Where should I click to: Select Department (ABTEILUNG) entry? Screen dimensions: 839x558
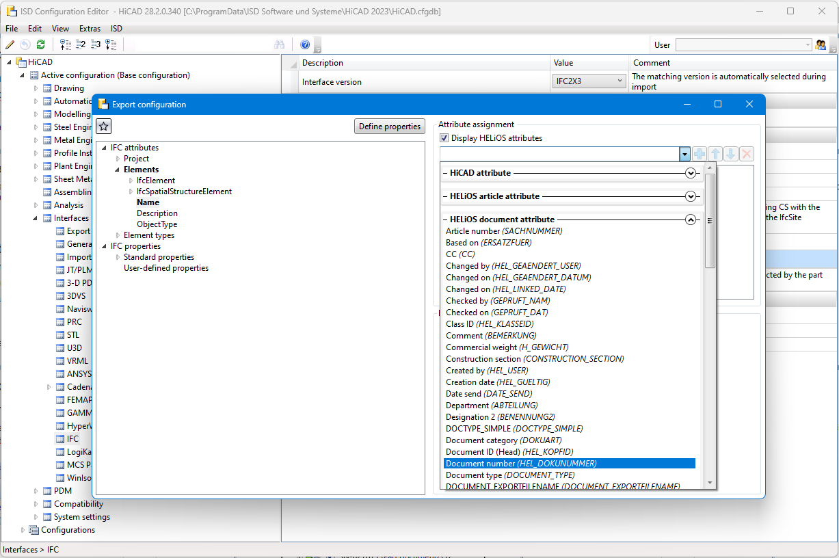click(x=492, y=406)
